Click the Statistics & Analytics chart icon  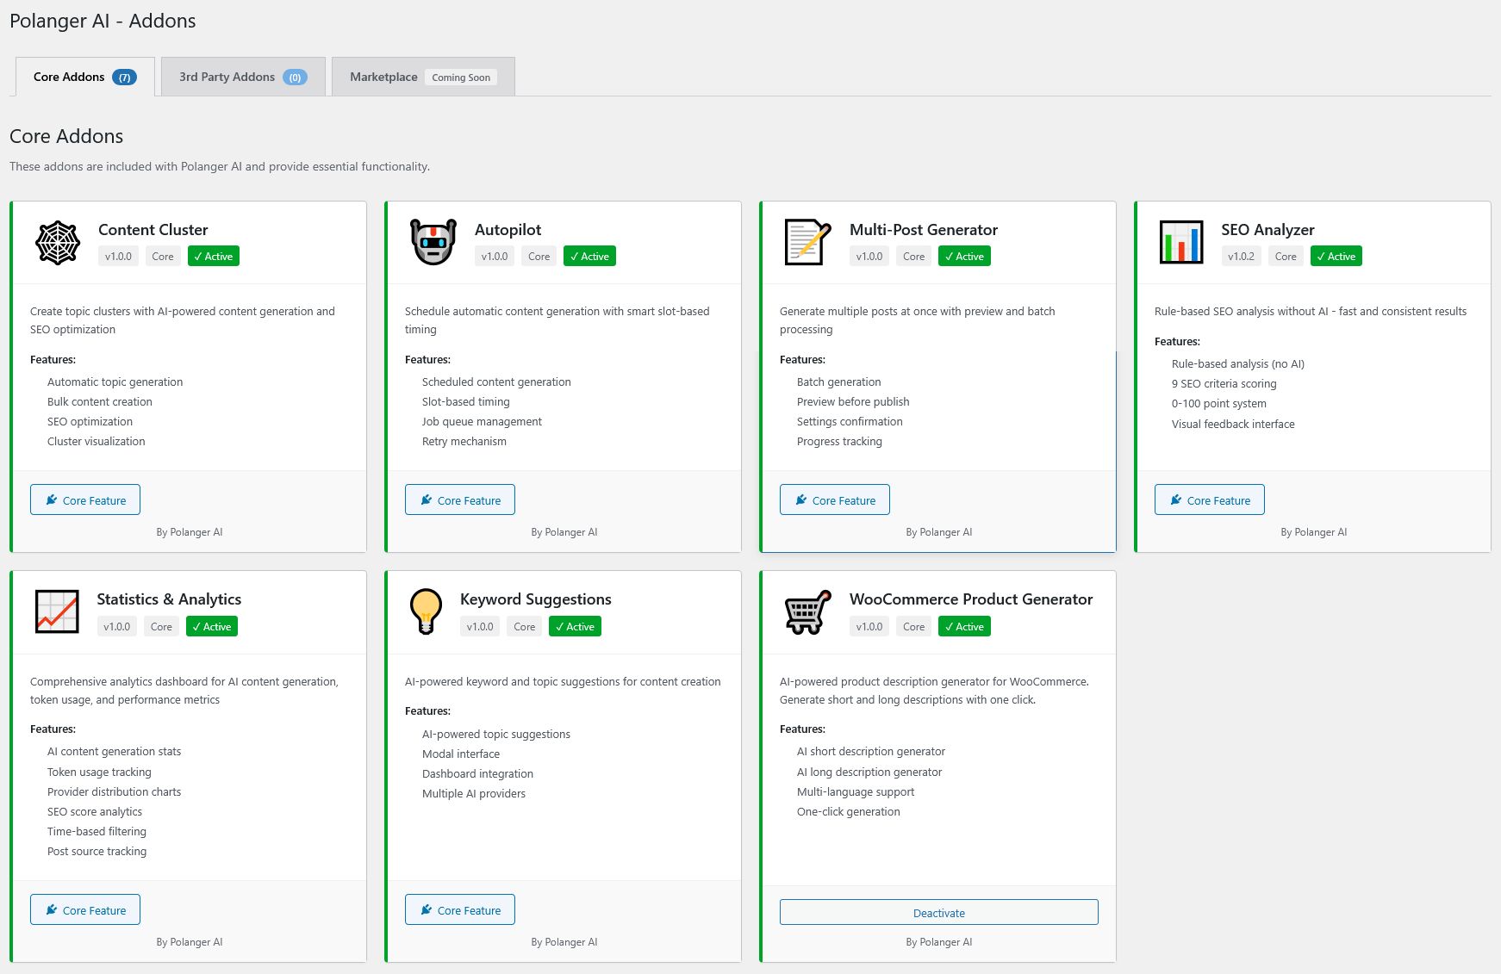tap(57, 611)
